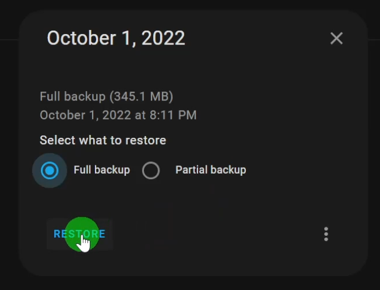
Task: Start restoring the October 1 backup
Action: [79, 234]
